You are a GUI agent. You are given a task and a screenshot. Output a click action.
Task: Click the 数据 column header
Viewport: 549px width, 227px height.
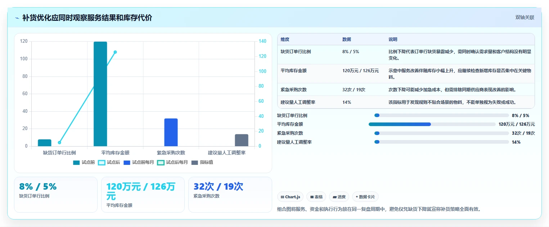(x=347, y=40)
